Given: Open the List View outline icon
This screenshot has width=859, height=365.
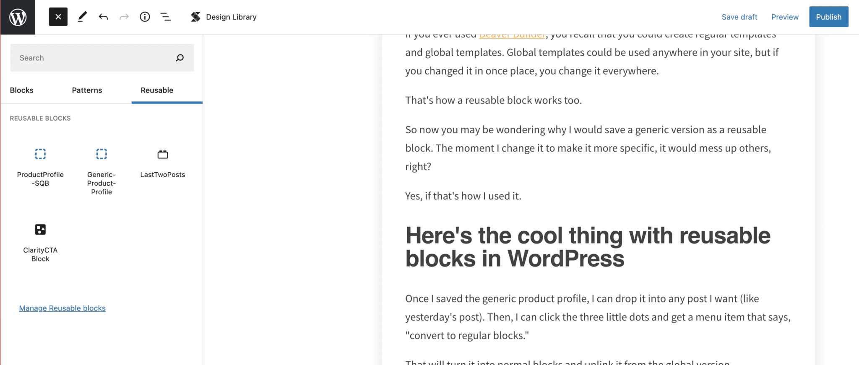Looking at the screenshot, I should pos(166,17).
